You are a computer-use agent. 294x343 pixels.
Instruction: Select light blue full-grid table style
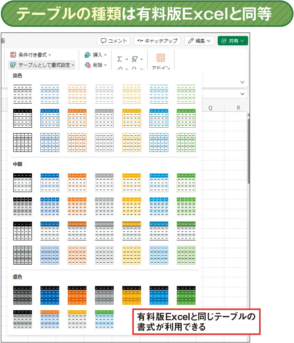[x=50, y=143]
